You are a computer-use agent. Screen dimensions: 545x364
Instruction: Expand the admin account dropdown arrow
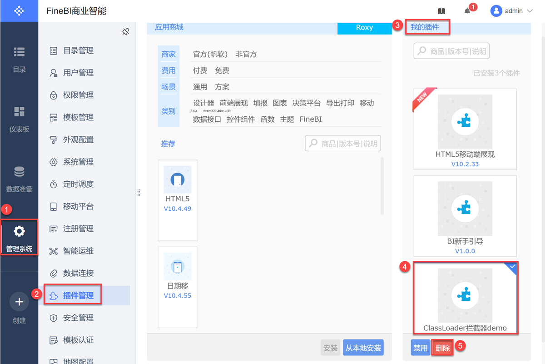[x=530, y=11]
